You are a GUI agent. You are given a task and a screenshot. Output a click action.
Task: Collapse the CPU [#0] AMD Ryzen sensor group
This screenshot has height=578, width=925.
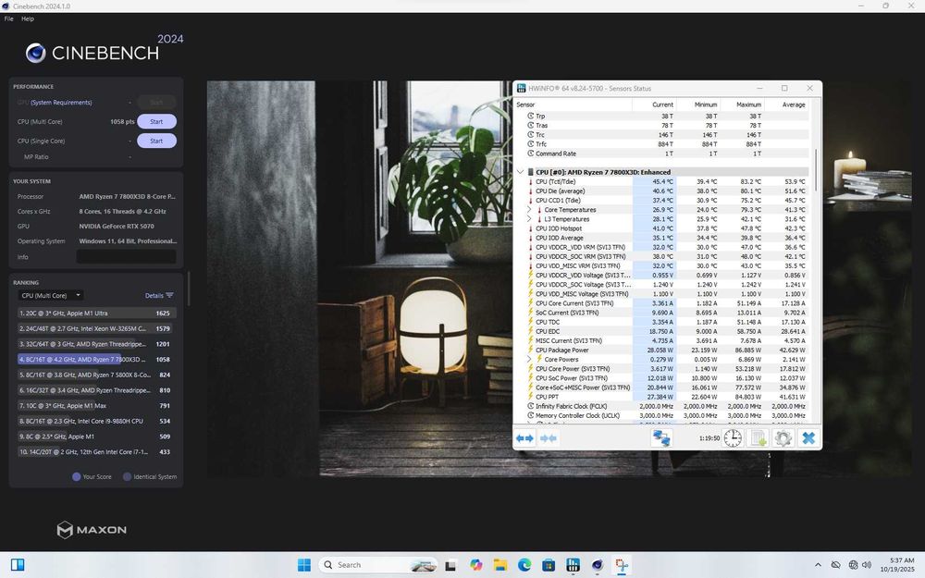coord(520,172)
